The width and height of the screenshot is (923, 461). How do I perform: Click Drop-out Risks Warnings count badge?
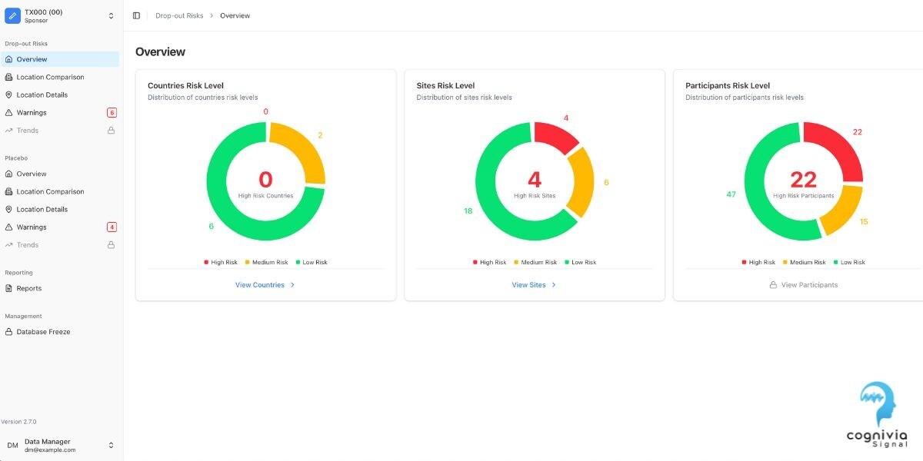tap(112, 113)
